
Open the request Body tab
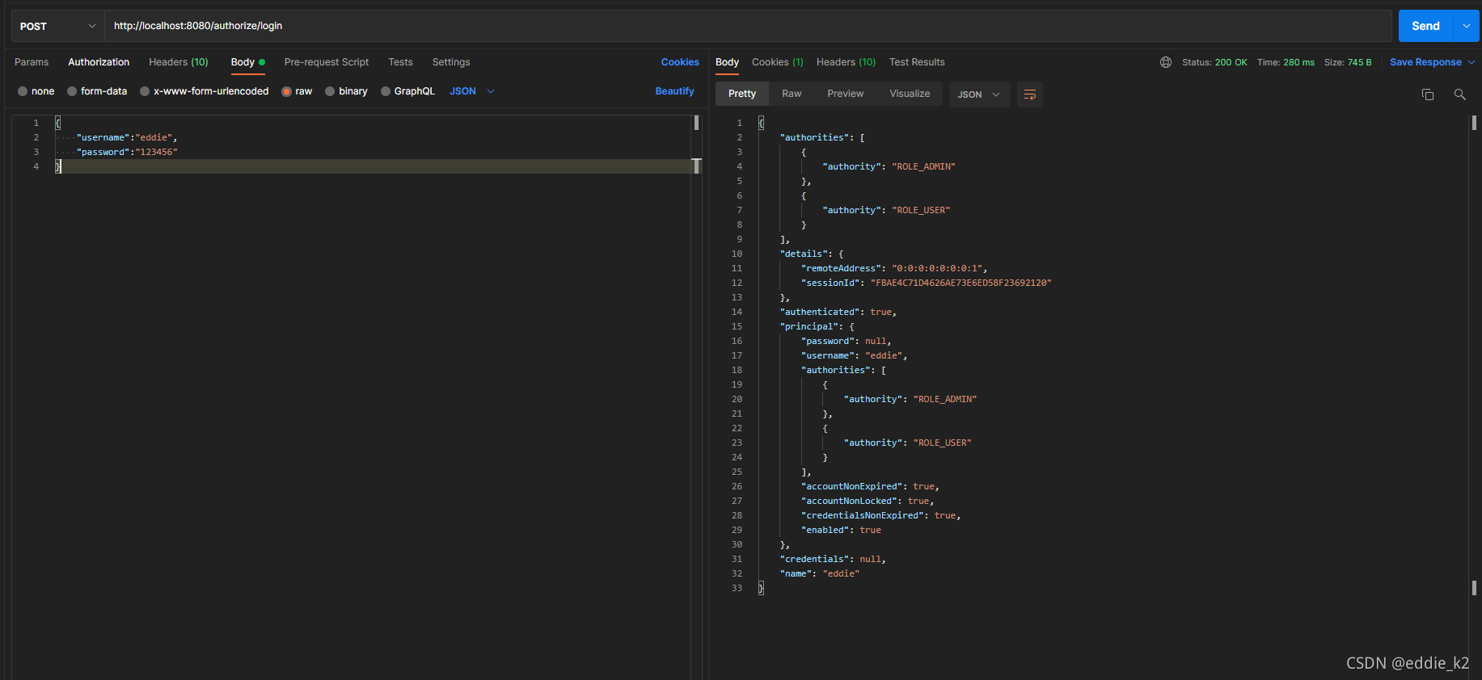pos(247,62)
